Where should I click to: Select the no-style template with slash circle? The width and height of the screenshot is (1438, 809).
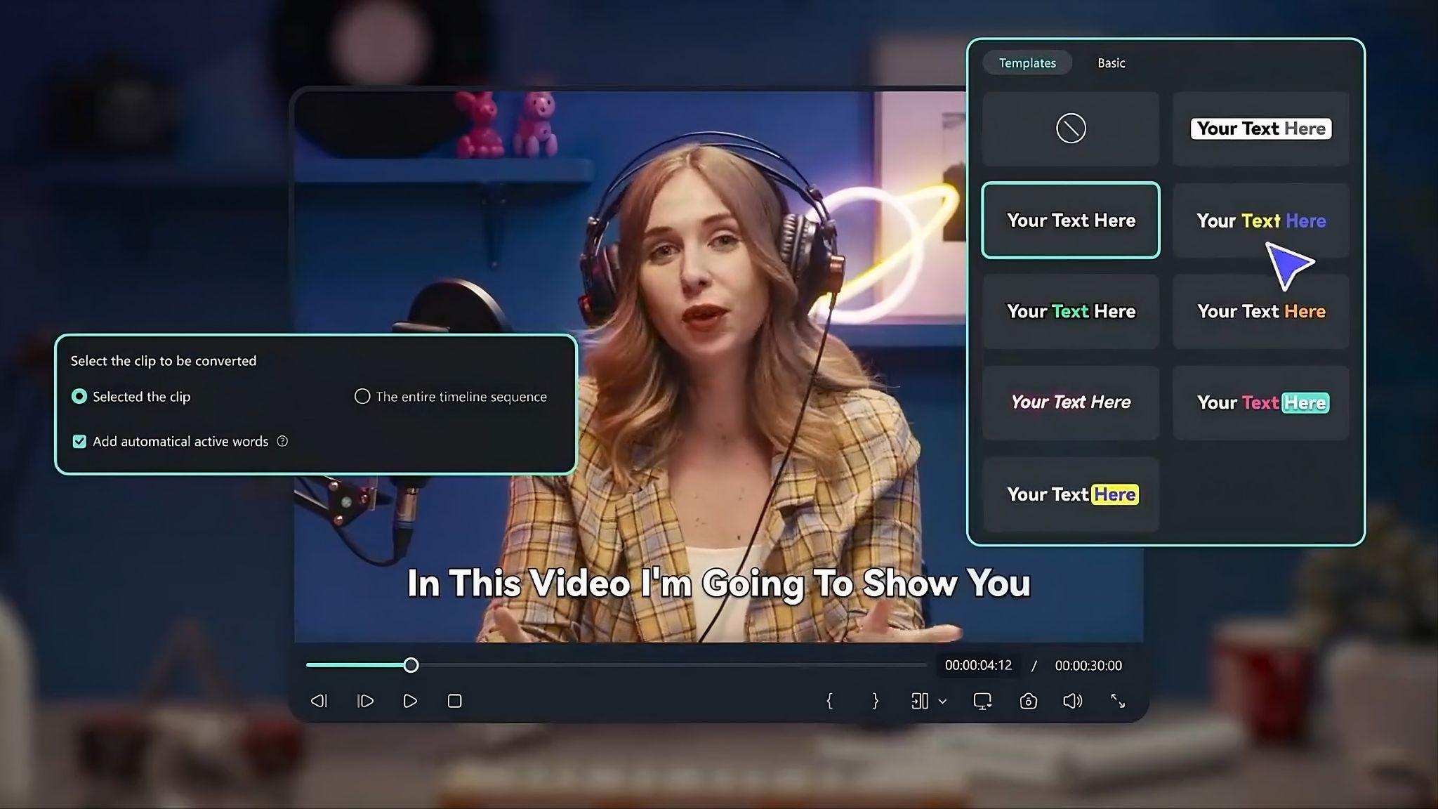pyautogui.click(x=1070, y=129)
